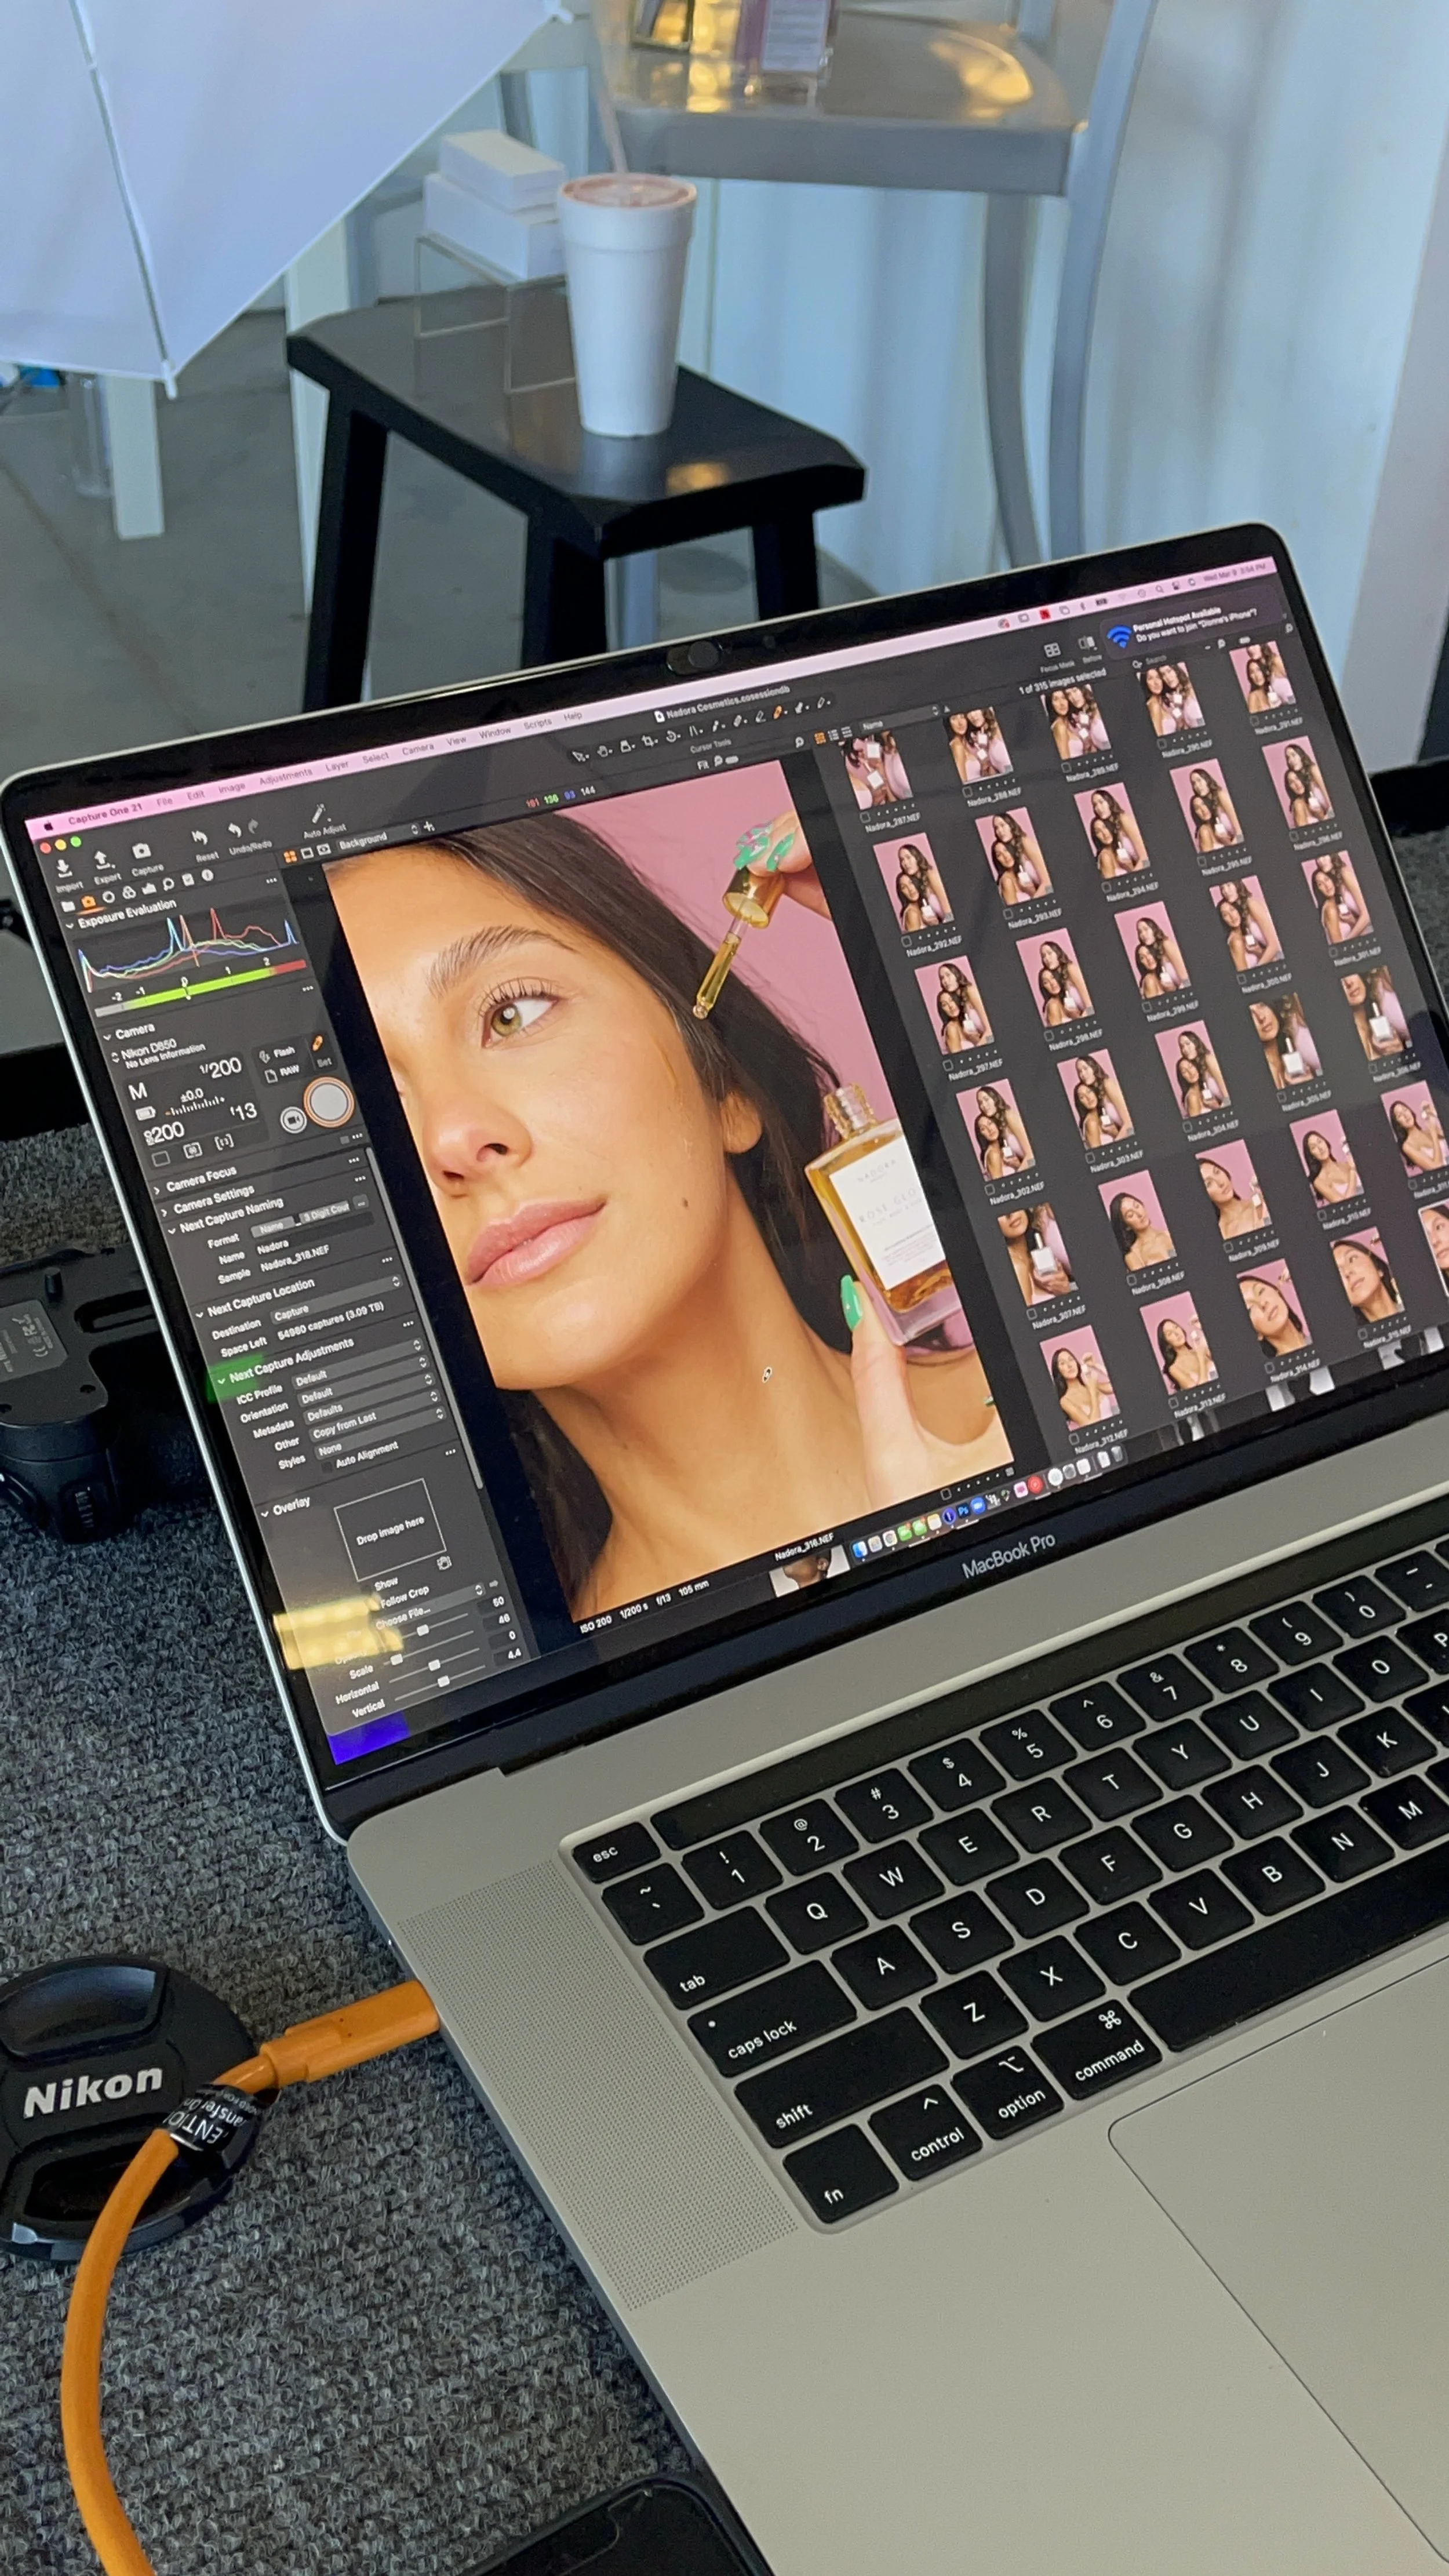This screenshot has height=2576, width=1449.
Task: Click the Auto Adjust wand icon
Action: tap(318, 813)
